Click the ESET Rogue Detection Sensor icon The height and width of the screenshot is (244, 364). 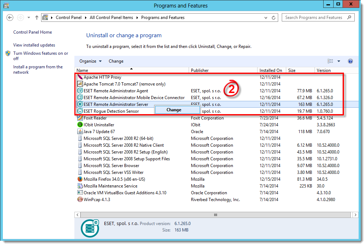tap(80, 111)
